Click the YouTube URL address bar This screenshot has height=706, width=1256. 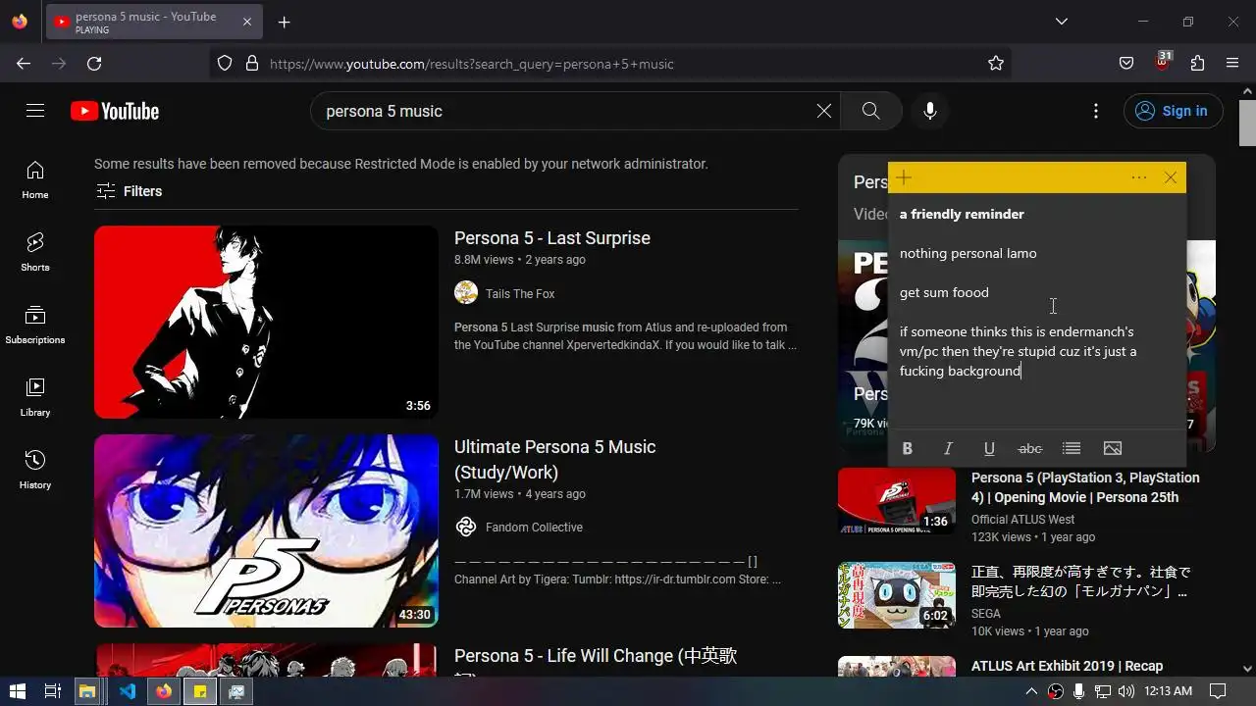pos(610,64)
